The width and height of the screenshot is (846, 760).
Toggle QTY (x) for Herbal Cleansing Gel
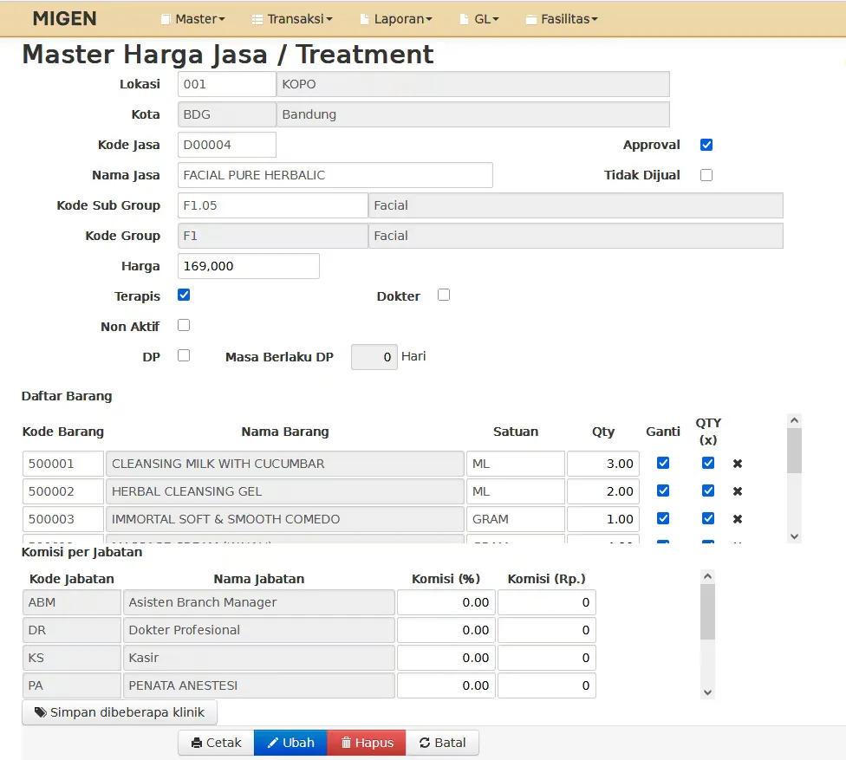(x=708, y=490)
